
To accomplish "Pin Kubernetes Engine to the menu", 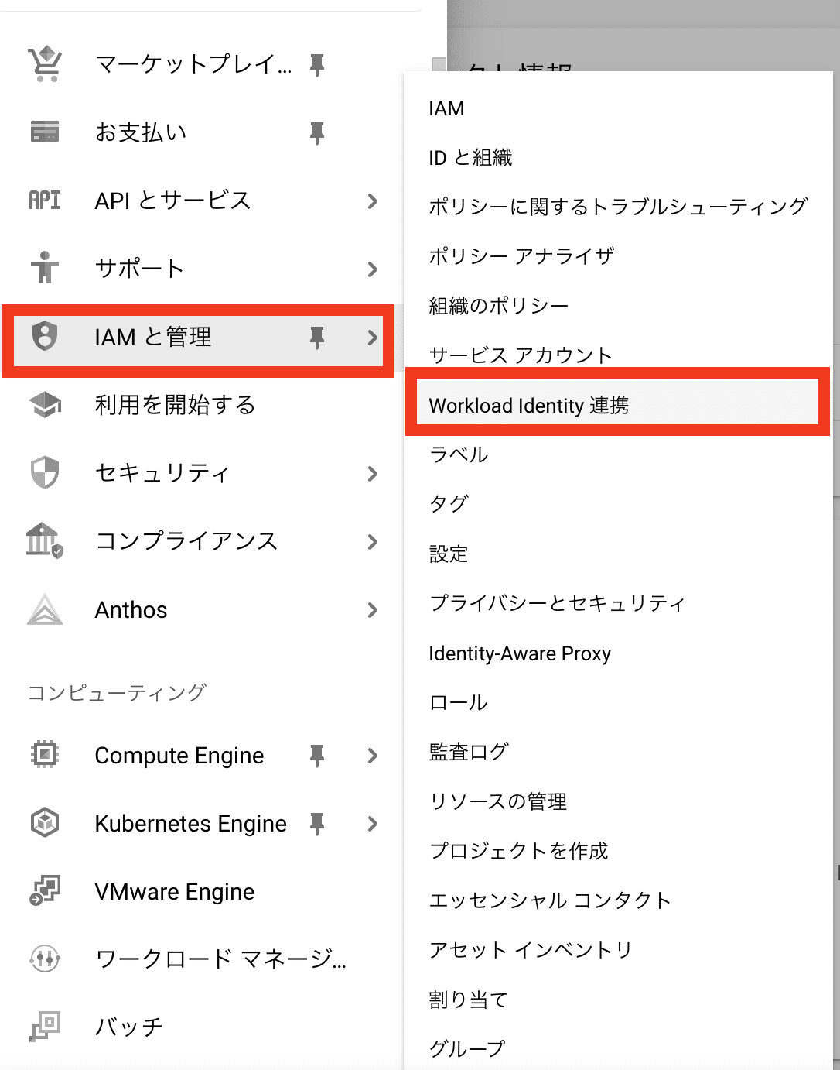I will 316,823.
